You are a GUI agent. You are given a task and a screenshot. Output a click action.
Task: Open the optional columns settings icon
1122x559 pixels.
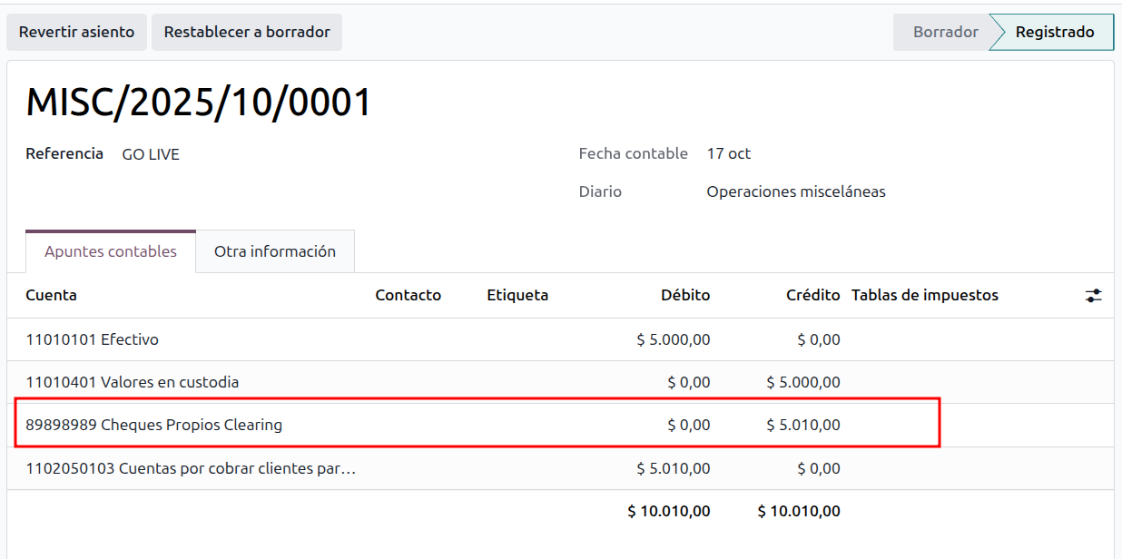coord(1093,296)
